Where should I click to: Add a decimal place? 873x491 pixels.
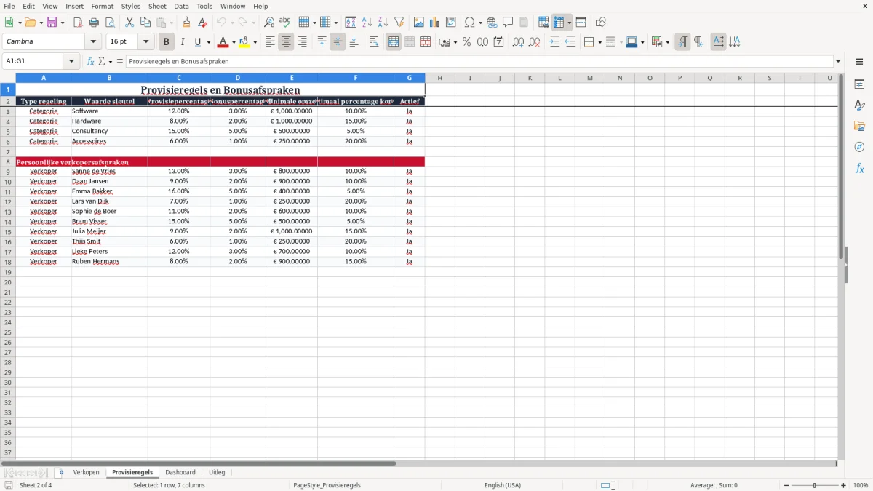point(518,42)
